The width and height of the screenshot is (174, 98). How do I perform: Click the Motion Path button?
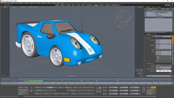point(23,92)
